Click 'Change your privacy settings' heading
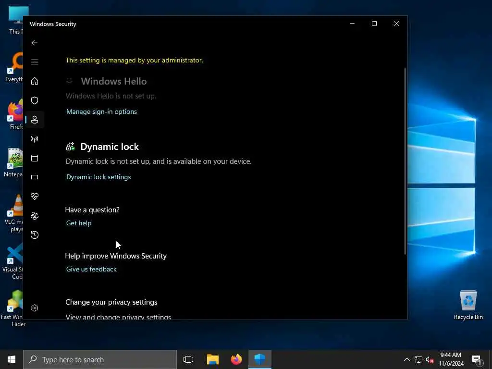 tap(111, 302)
